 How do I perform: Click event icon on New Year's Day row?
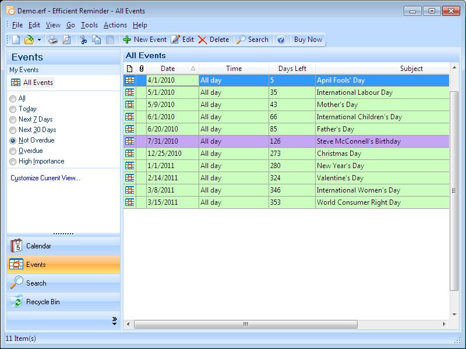pos(129,165)
